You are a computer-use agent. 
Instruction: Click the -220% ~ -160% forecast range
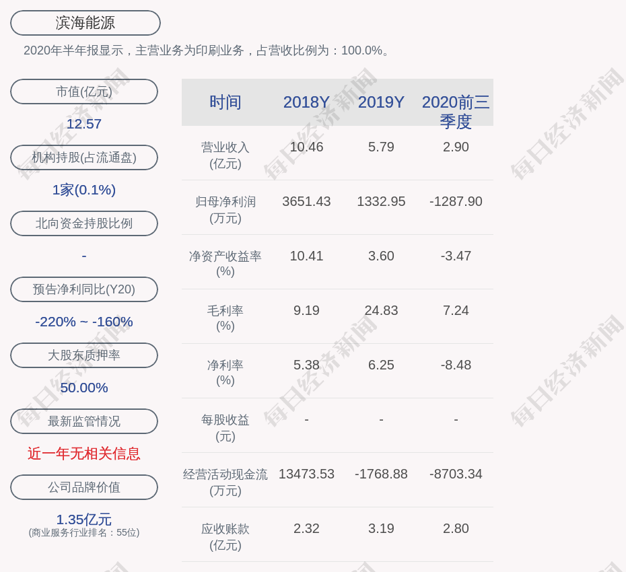pos(83,322)
